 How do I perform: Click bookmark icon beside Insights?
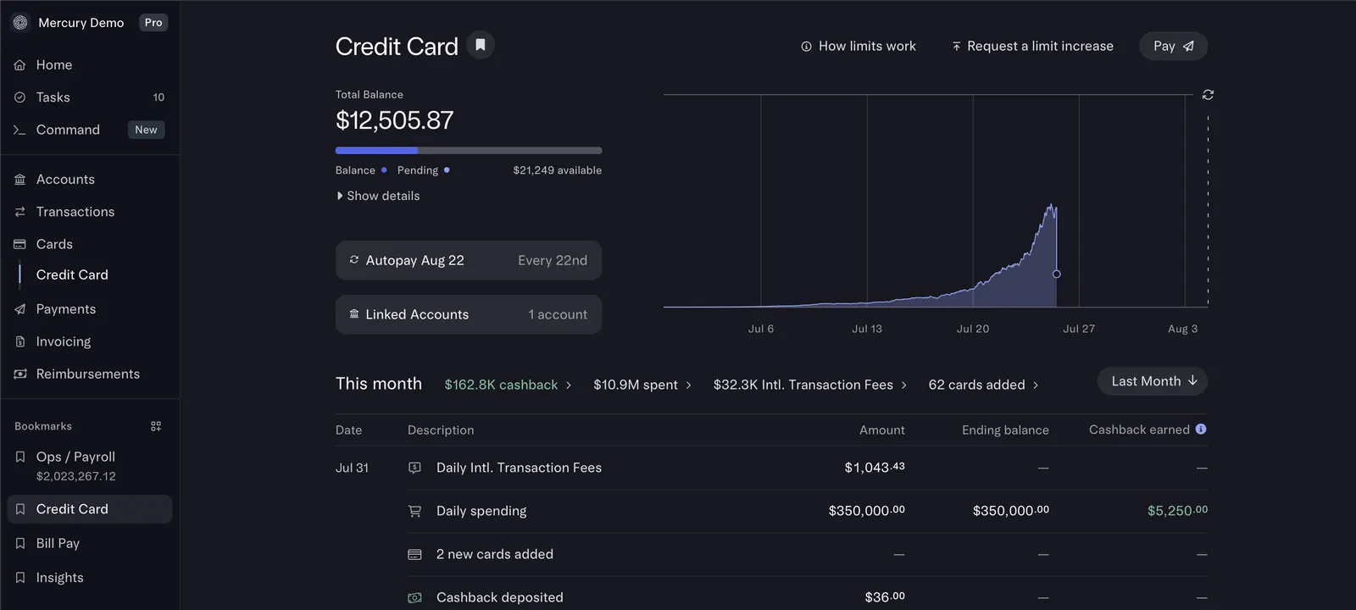click(x=20, y=578)
